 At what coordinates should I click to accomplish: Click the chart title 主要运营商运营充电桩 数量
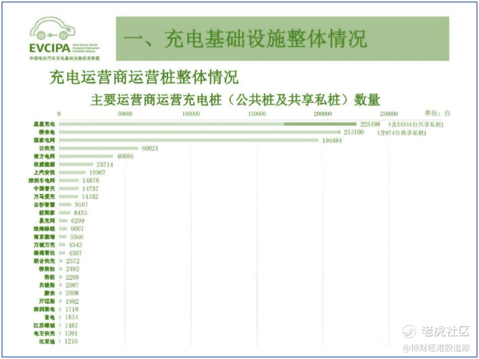coord(235,100)
